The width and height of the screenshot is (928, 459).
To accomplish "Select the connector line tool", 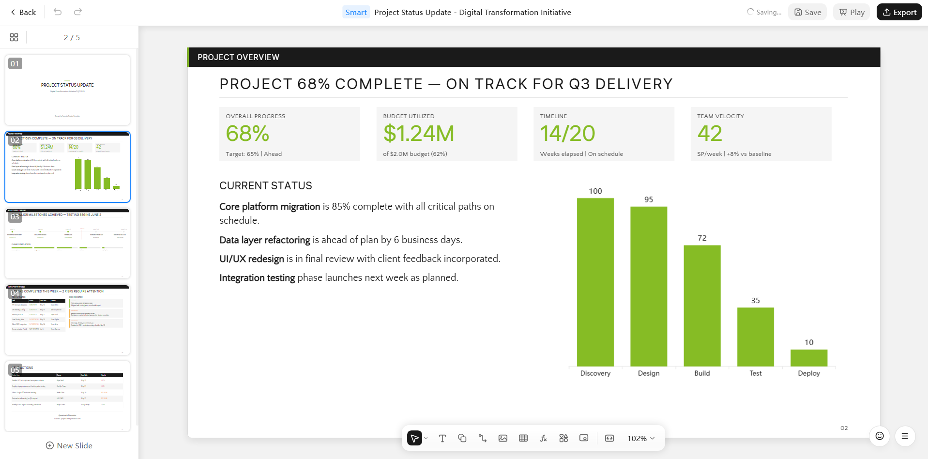I will coord(483,438).
